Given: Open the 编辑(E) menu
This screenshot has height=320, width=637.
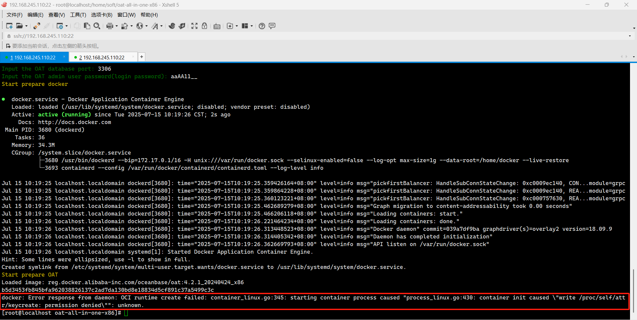Looking at the screenshot, I should pos(35,15).
